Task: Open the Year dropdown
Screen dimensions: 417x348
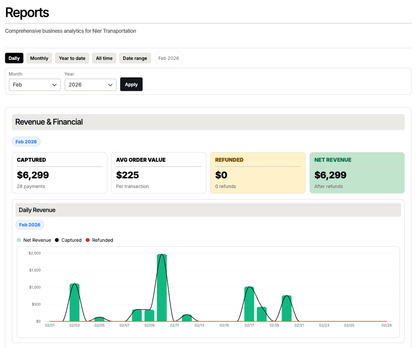Action: (90, 84)
